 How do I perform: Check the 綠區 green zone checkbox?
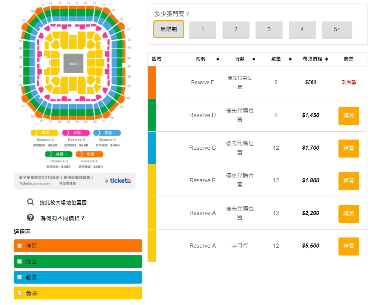[20, 261]
